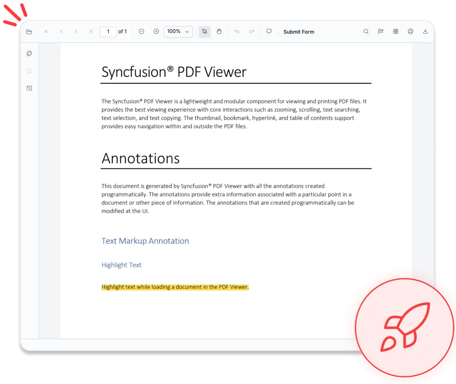Click the 'Syncfusion® PDF Viewer' title
The height and width of the screenshot is (384, 456).
(x=174, y=72)
